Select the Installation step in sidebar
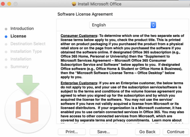Viewport: 190px width, 137px height. [x=21, y=59]
